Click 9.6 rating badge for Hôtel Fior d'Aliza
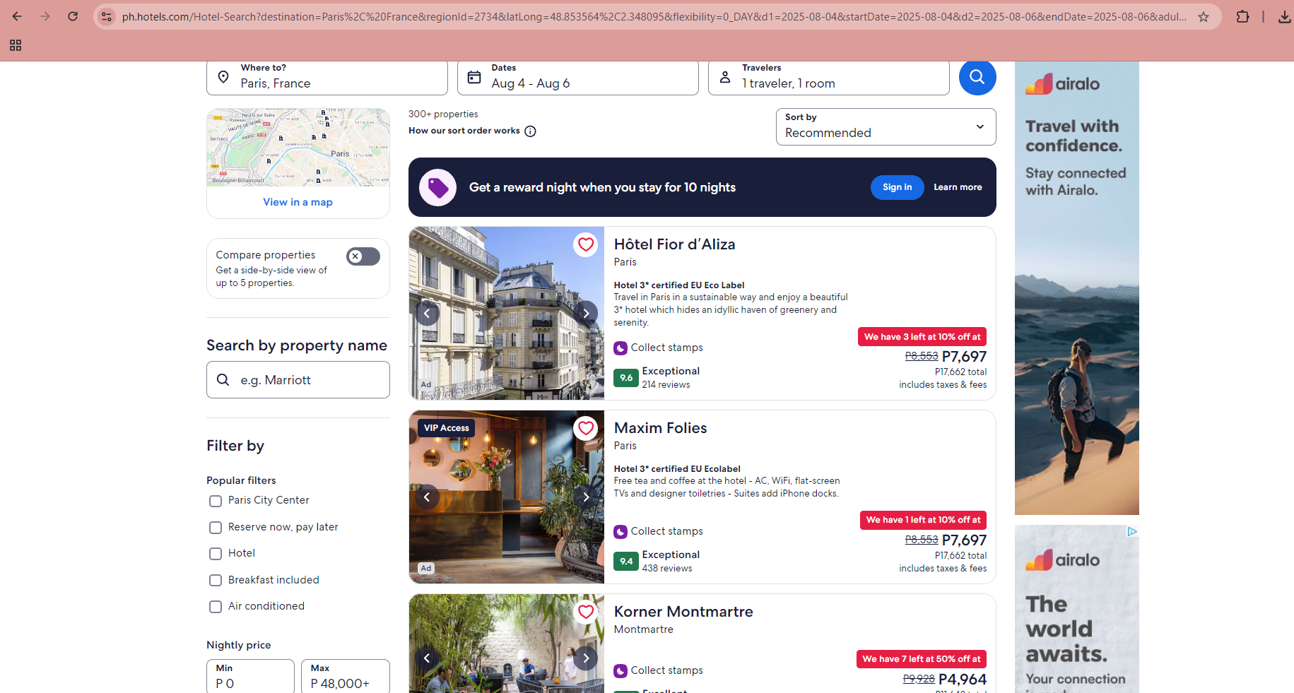This screenshot has height=693, width=1294. (626, 378)
